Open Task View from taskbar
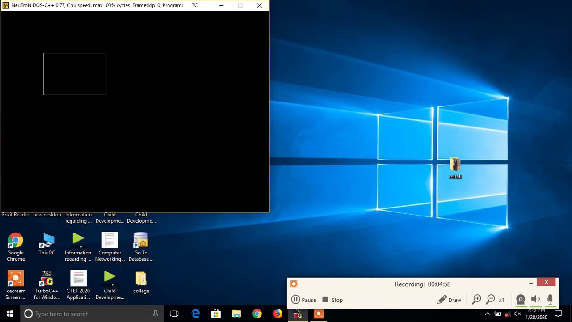 [x=174, y=314]
